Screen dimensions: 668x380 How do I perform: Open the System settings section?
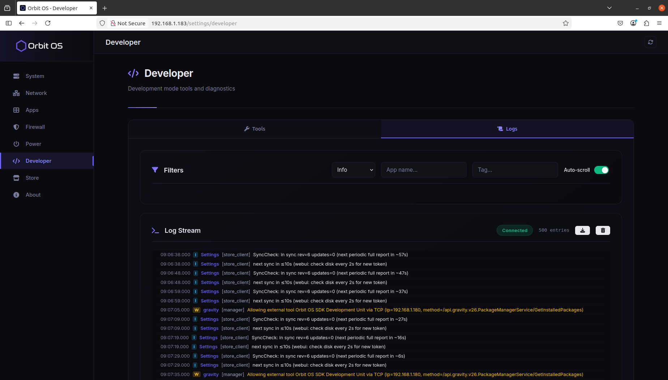[x=35, y=76]
